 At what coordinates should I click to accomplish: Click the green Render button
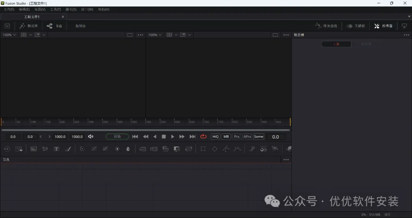(x=117, y=136)
